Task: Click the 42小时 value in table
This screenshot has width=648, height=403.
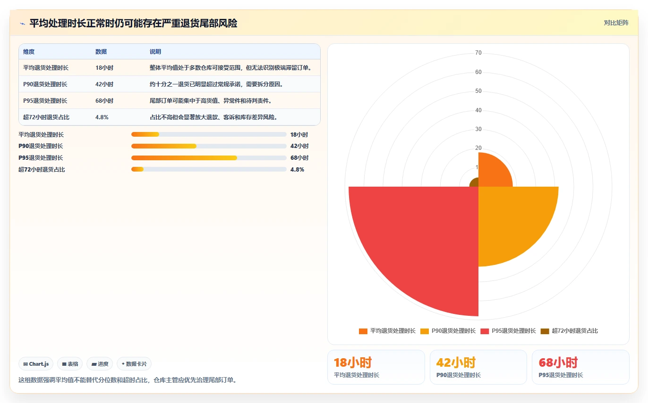Action: pos(104,84)
